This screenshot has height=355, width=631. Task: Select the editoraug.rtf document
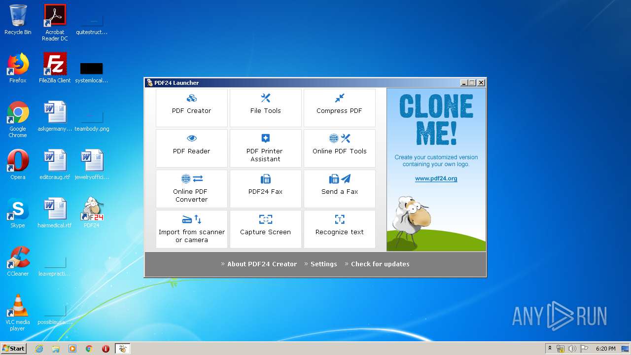pyautogui.click(x=55, y=165)
